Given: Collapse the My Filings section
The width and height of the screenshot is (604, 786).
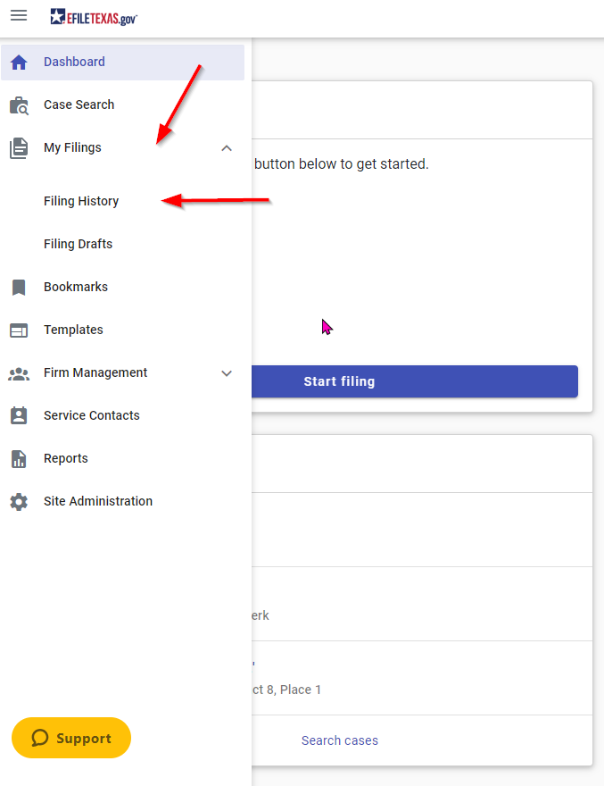Looking at the screenshot, I should (x=227, y=147).
